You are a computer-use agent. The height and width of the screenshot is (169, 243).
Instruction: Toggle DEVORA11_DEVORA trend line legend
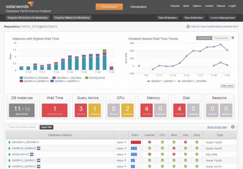(x=193, y=81)
